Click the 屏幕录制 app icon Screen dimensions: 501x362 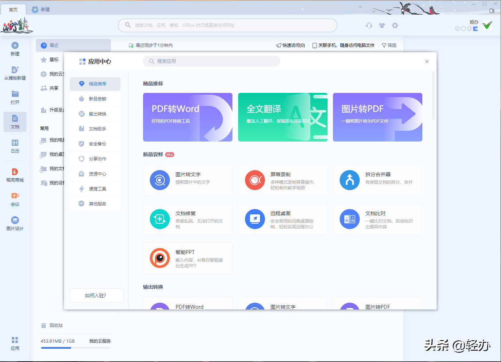pos(255,180)
